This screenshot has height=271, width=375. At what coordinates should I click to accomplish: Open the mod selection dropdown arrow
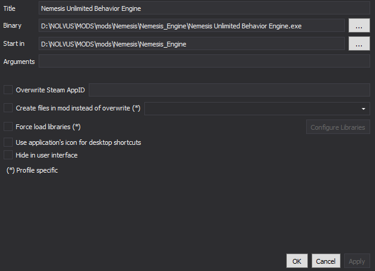pyautogui.click(x=364, y=109)
